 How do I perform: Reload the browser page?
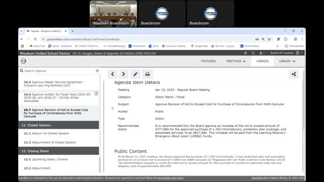click(x=35, y=39)
